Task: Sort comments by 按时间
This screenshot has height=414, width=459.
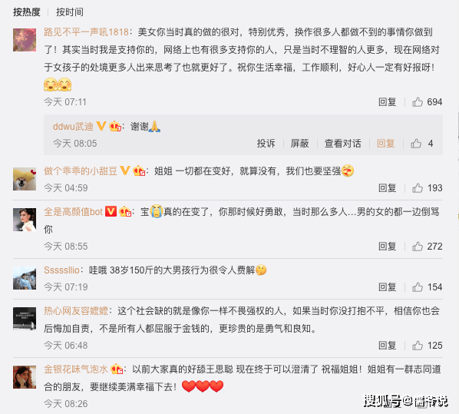Action: pyautogui.click(x=70, y=12)
